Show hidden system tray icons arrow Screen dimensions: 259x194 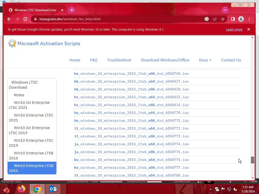(x=211, y=189)
